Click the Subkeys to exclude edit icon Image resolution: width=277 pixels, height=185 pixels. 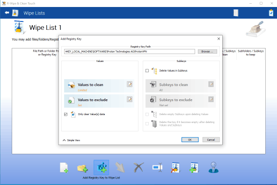click(211, 99)
